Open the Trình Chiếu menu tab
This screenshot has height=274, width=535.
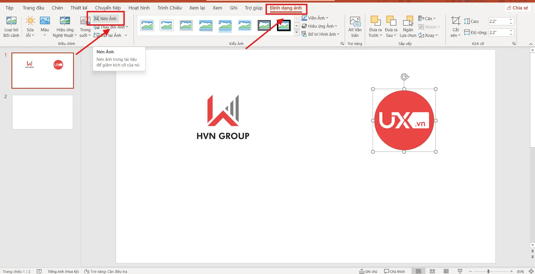click(x=169, y=8)
